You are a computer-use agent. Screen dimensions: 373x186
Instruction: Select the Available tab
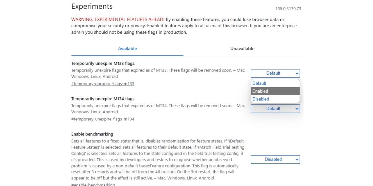[127, 48]
